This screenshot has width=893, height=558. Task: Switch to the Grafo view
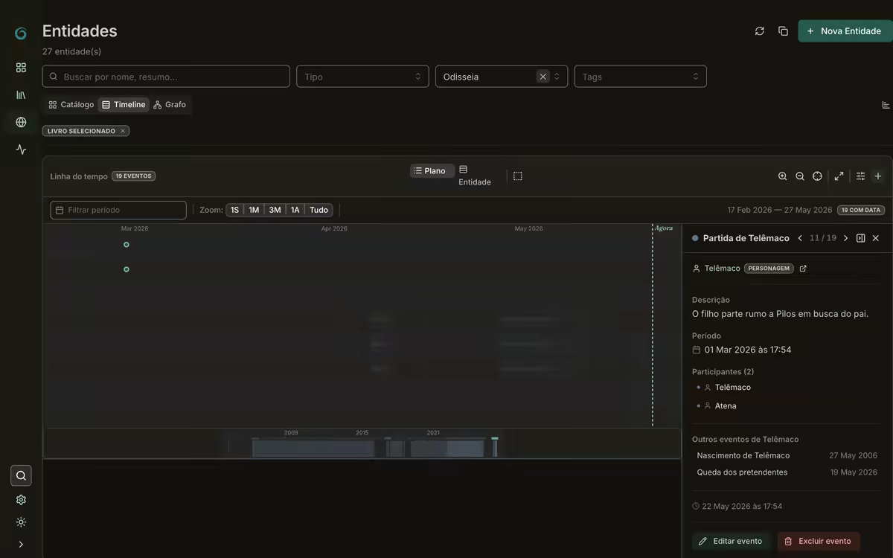tap(170, 105)
